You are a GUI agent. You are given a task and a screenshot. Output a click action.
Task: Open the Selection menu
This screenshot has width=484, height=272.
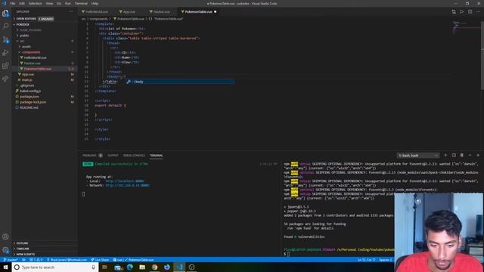click(36, 3)
